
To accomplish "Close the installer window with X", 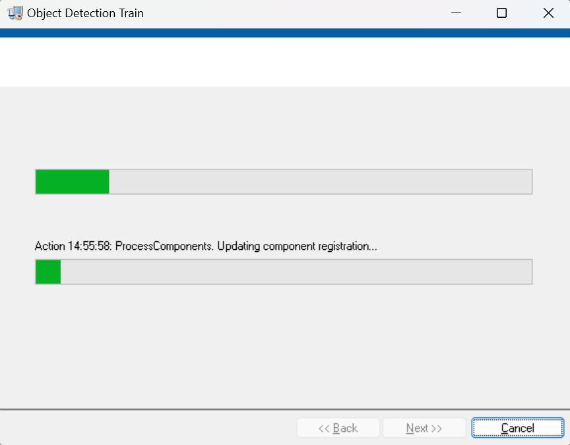I will (x=548, y=13).
